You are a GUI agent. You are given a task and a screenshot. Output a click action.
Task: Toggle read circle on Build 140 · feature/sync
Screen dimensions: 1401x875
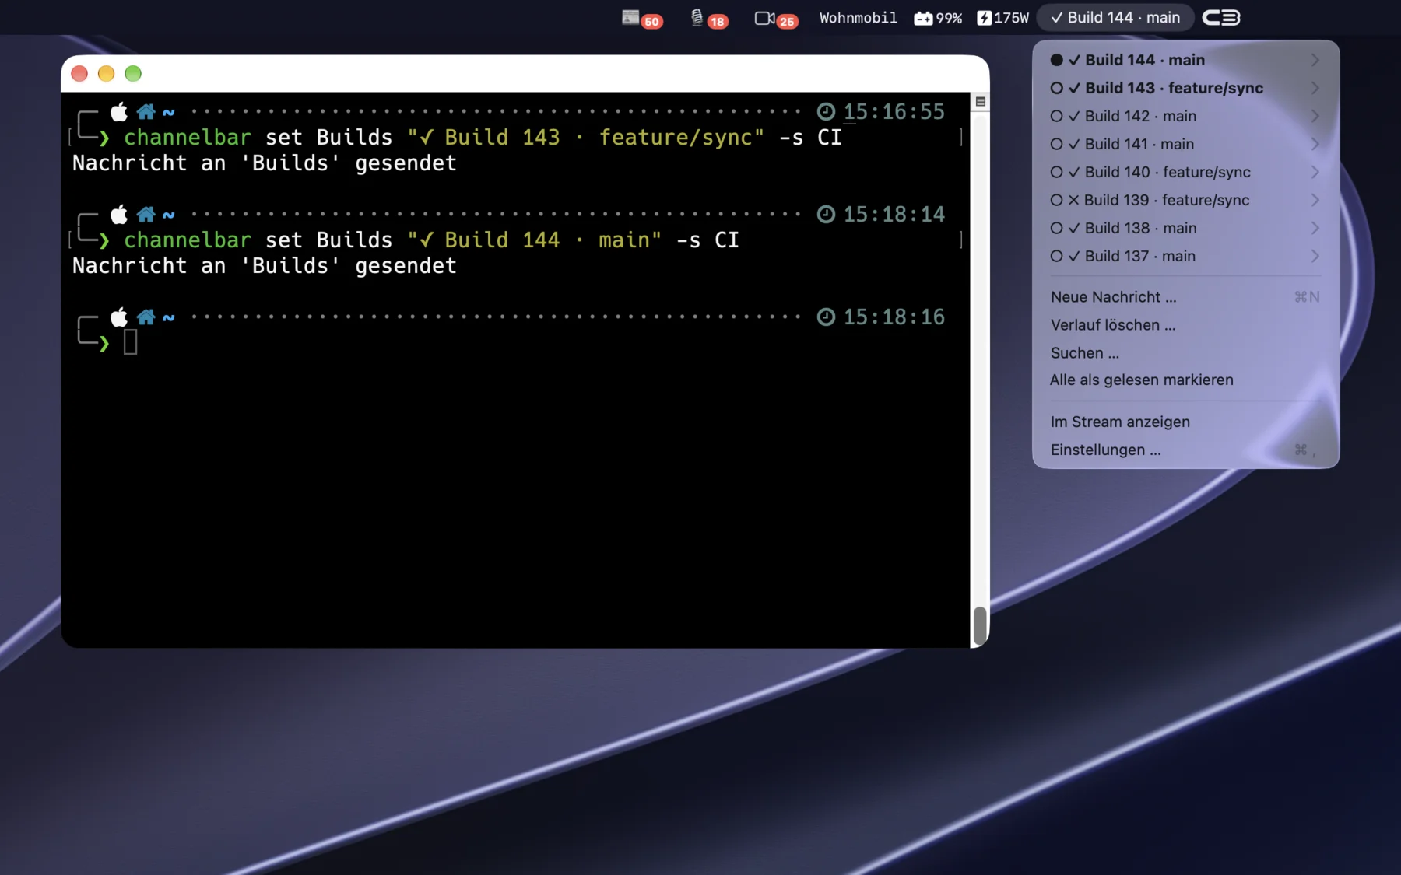[x=1056, y=172]
